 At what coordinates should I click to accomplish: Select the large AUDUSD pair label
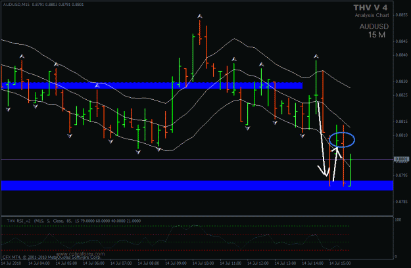point(374,27)
